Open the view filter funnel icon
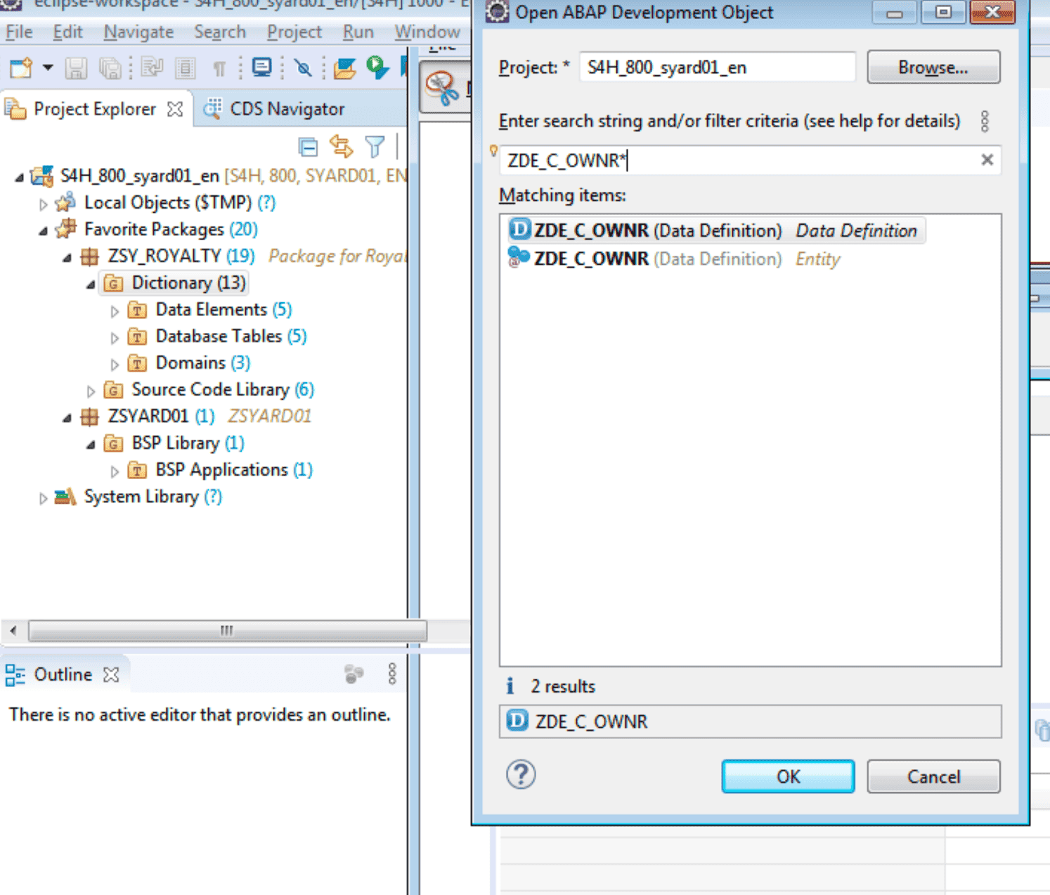Image resolution: width=1050 pixels, height=895 pixels. [375, 147]
